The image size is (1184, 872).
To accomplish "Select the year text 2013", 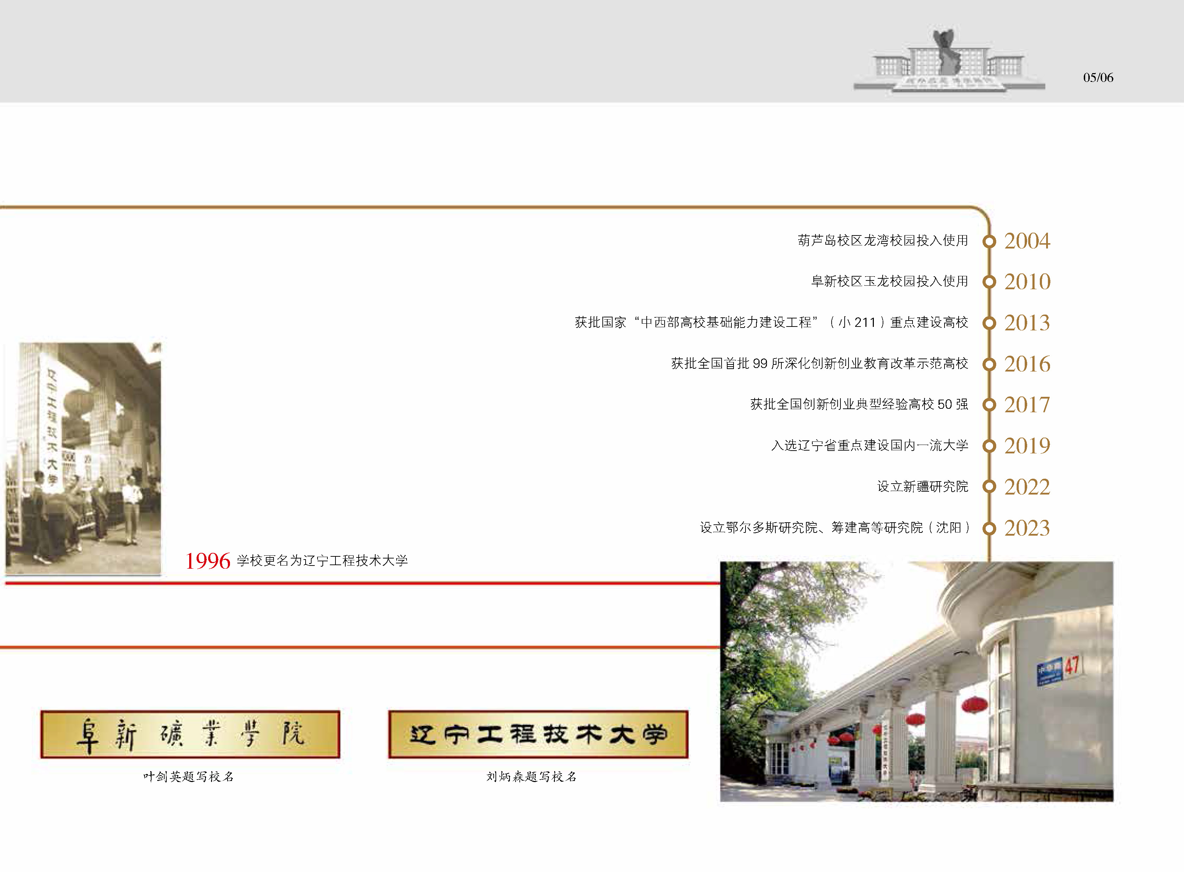I will 1027,323.
